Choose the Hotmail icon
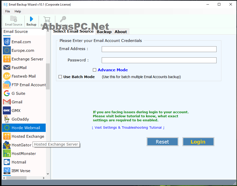This screenshot has height=186, width=237. point(7,162)
